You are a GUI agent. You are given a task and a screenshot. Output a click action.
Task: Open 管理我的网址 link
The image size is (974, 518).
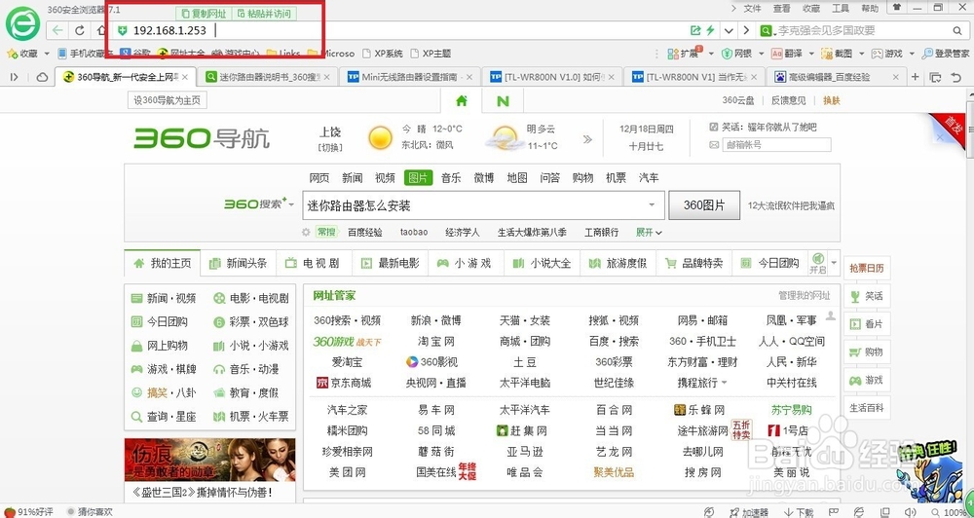coord(804,296)
